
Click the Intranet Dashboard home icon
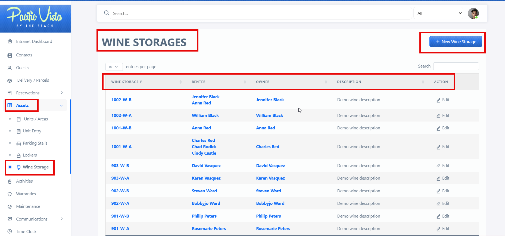coord(10,41)
